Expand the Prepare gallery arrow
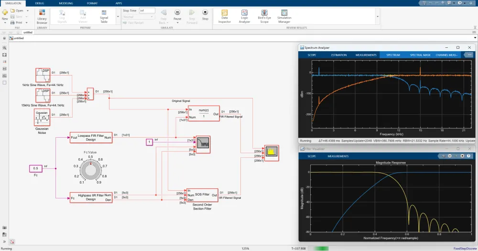The image size is (478, 251). (118, 17)
